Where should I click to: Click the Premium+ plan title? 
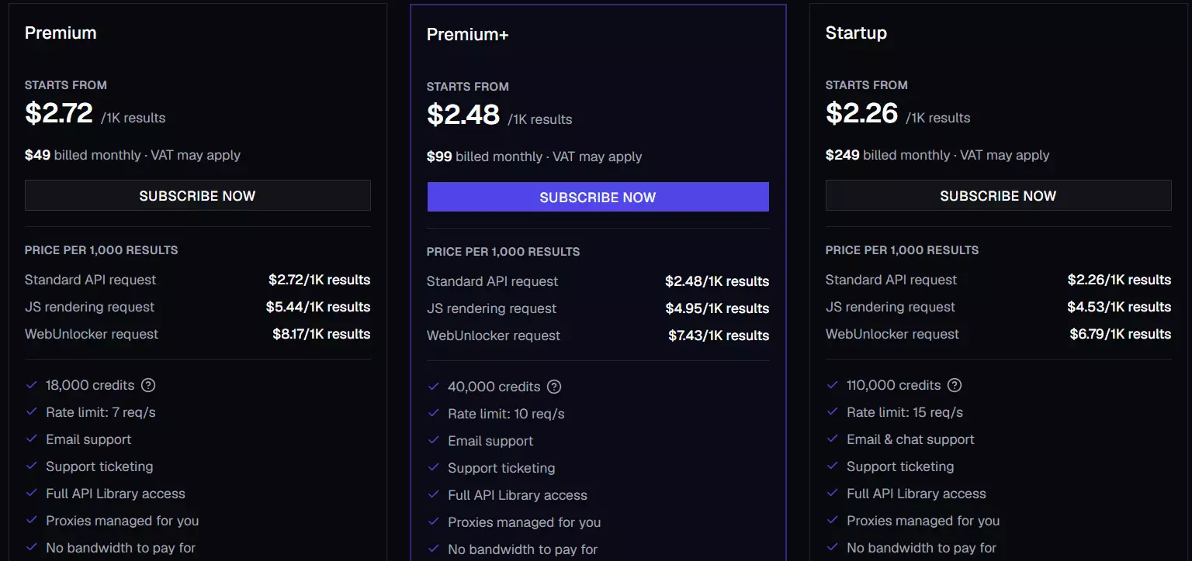click(x=468, y=35)
